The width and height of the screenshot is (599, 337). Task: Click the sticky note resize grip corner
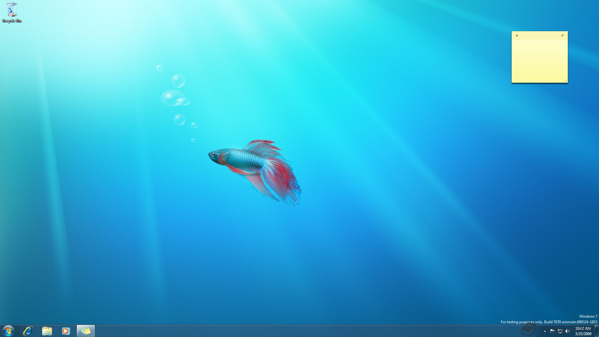tap(565, 81)
